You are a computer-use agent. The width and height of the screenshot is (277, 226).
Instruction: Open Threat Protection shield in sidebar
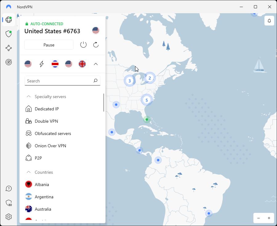pyautogui.click(x=9, y=34)
